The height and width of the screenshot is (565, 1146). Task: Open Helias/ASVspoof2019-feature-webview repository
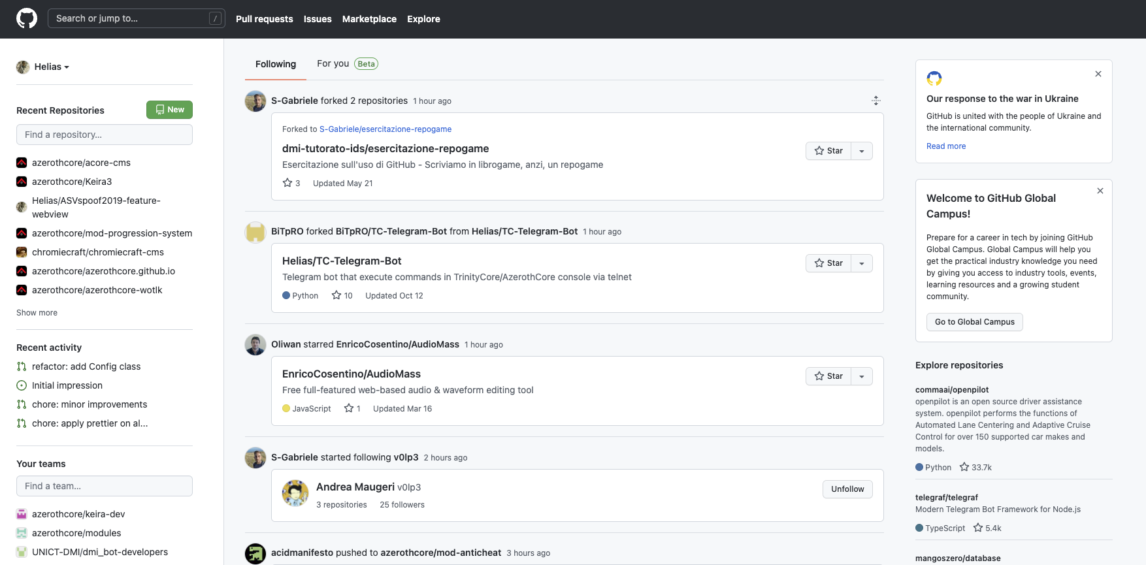pyautogui.click(x=96, y=207)
